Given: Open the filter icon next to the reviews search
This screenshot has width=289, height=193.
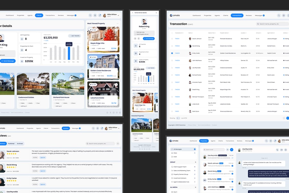Looking at the screenshot, I should (x=118, y=143).
